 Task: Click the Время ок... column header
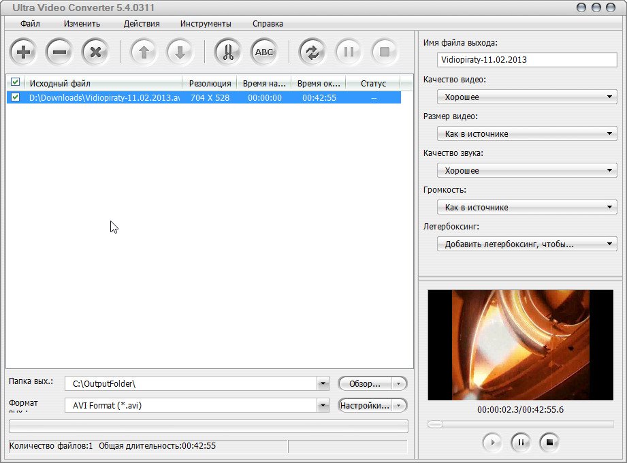pyautogui.click(x=319, y=83)
